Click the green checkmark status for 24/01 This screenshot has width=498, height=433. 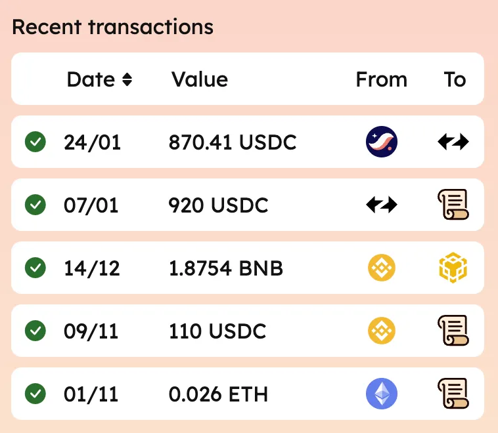tap(35, 142)
